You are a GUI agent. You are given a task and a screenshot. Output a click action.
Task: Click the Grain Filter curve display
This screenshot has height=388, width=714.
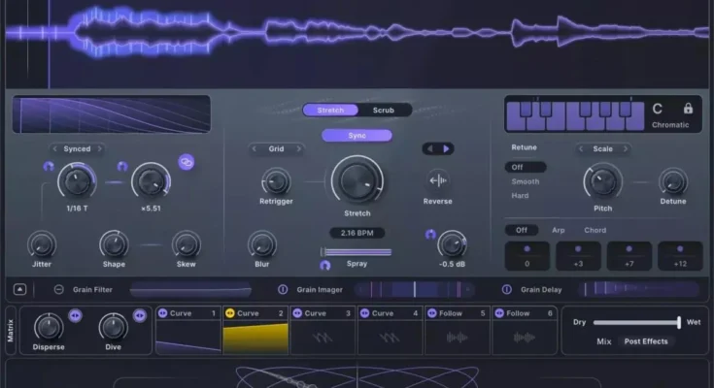pos(190,289)
